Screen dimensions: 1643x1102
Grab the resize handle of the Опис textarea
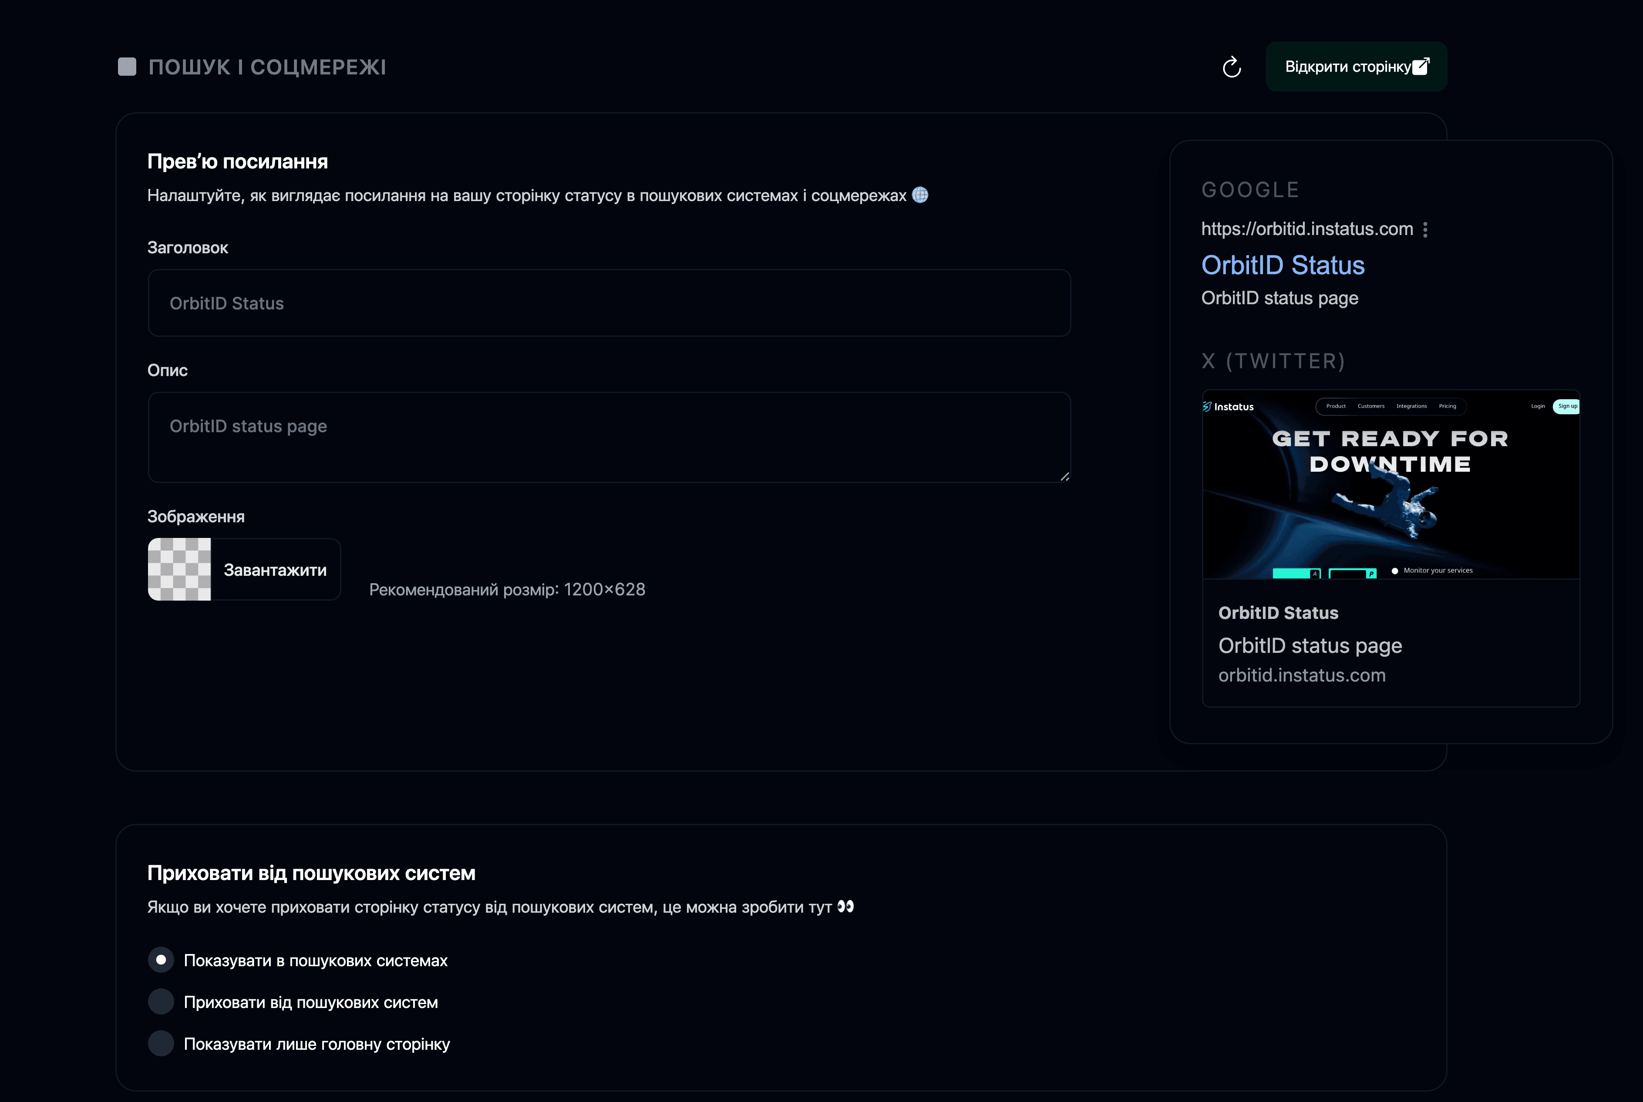1064,477
